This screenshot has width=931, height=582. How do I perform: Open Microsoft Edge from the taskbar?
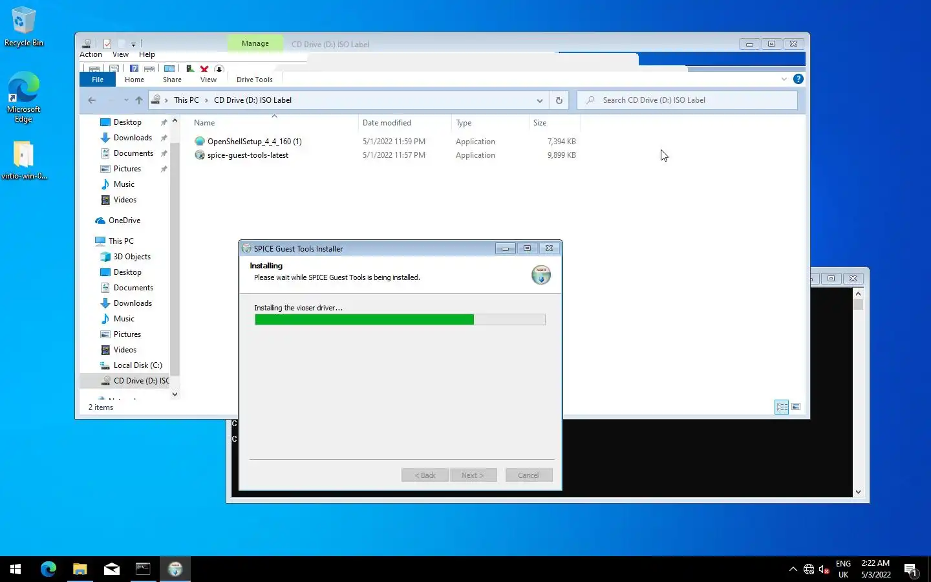48,569
